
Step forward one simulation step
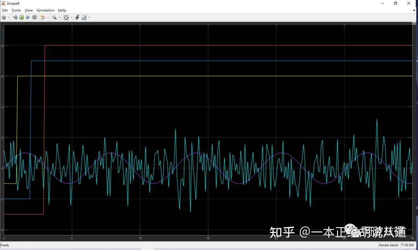28,17
